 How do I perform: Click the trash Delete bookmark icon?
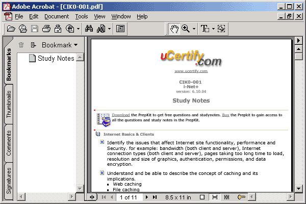pos(21,45)
